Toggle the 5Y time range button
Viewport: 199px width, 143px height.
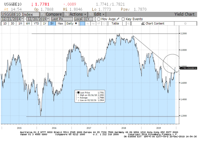click(52, 23)
